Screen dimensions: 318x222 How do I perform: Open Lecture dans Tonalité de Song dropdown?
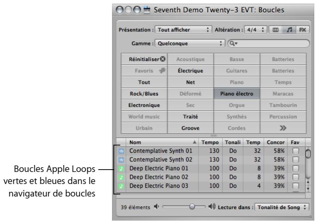coord(281,207)
